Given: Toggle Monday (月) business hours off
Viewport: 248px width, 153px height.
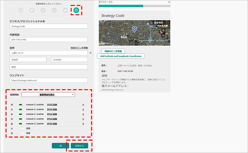Looking at the screenshot, I should pos(21,105).
